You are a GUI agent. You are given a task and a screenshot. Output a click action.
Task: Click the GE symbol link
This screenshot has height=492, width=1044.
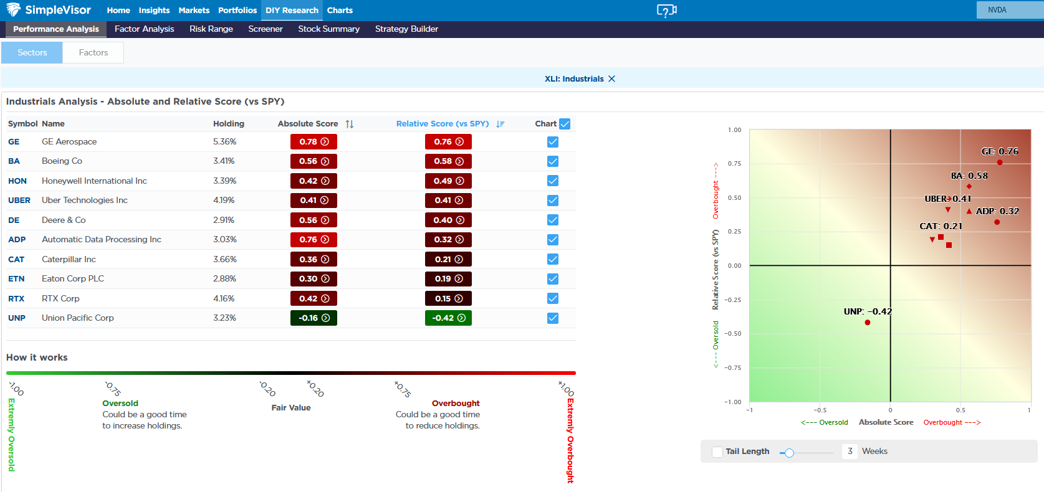tap(14, 142)
